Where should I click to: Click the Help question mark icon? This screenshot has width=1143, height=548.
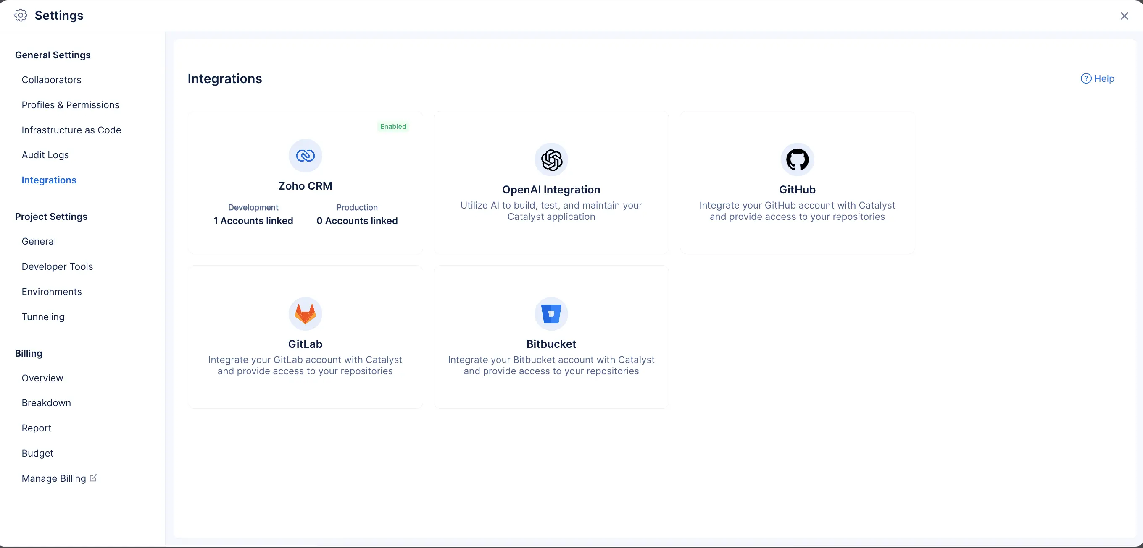(x=1086, y=78)
